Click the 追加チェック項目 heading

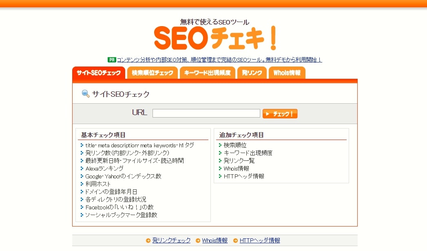tap(241, 135)
